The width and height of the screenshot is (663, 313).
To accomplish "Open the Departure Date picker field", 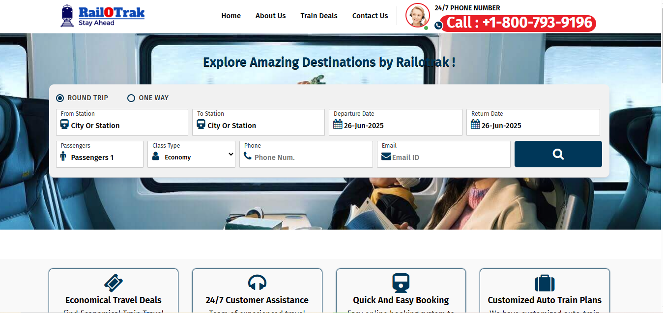I will 396,122.
